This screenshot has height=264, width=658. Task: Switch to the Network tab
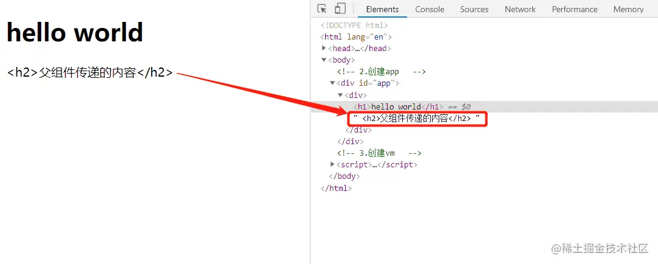[520, 9]
